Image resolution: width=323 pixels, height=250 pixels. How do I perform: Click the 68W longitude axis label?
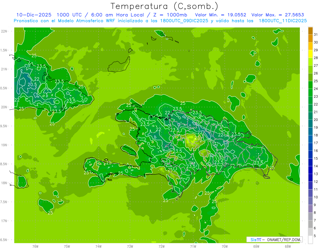[287, 246]
